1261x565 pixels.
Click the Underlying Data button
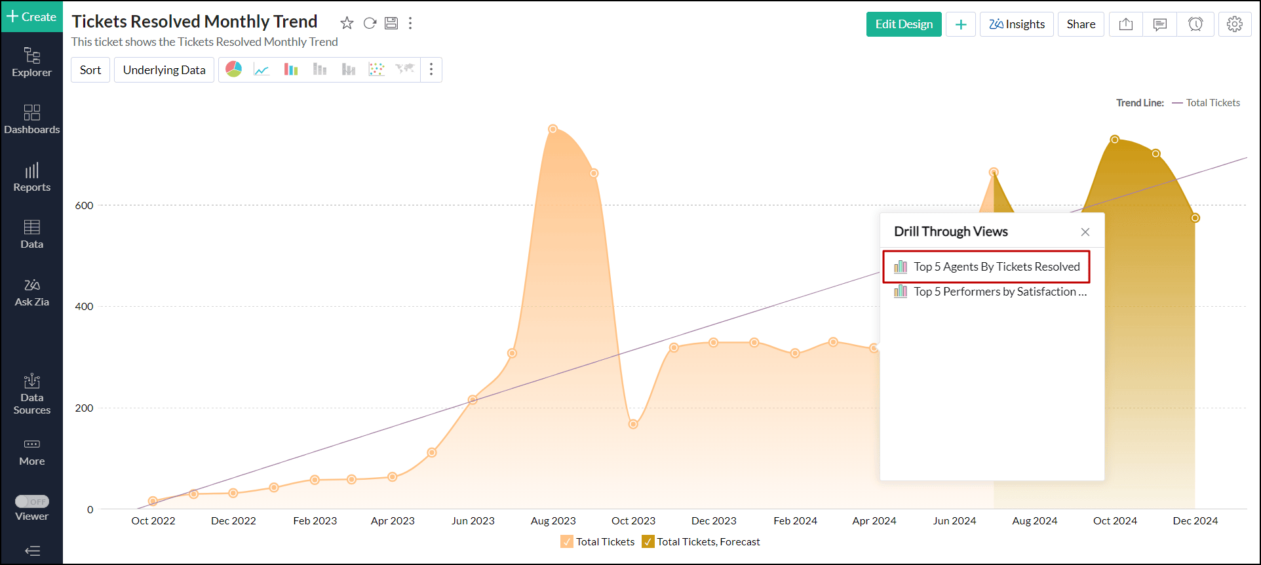pyautogui.click(x=164, y=70)
